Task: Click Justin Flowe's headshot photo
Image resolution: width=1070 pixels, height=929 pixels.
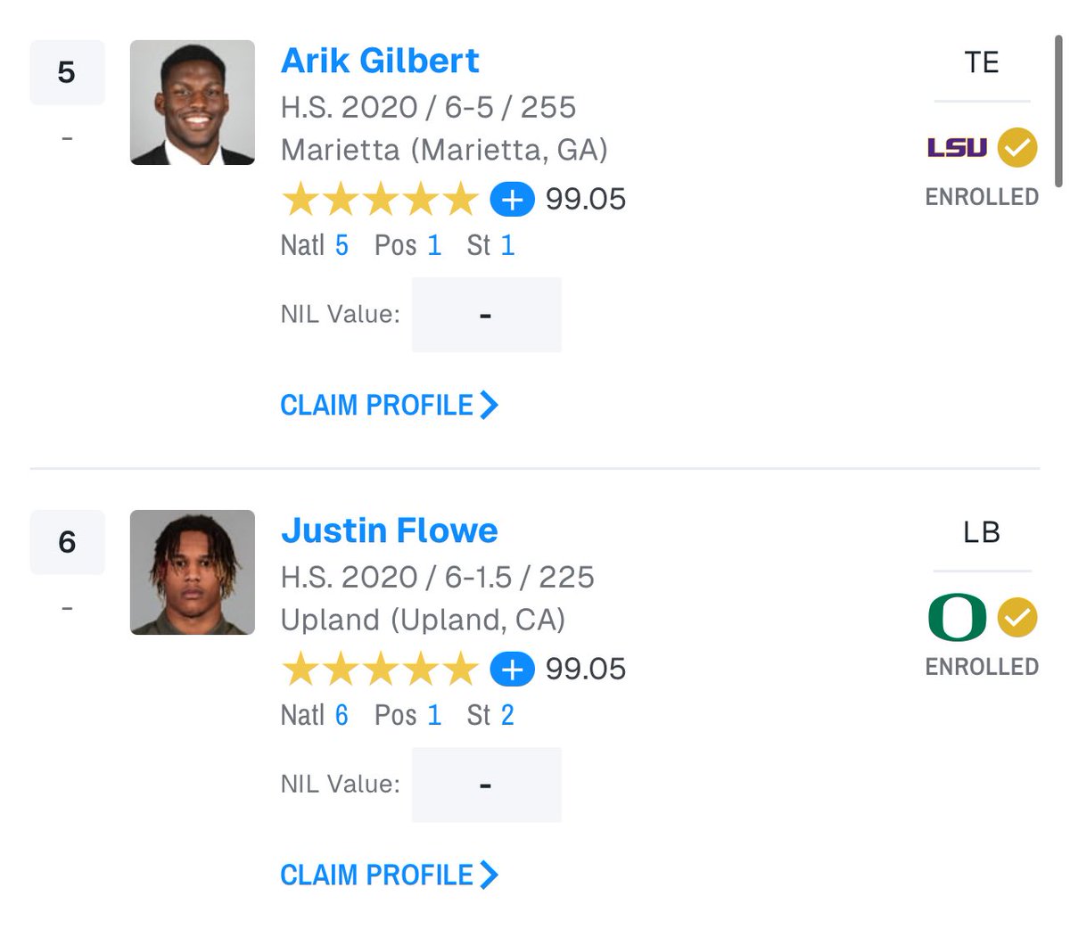Action: (193, 572)
